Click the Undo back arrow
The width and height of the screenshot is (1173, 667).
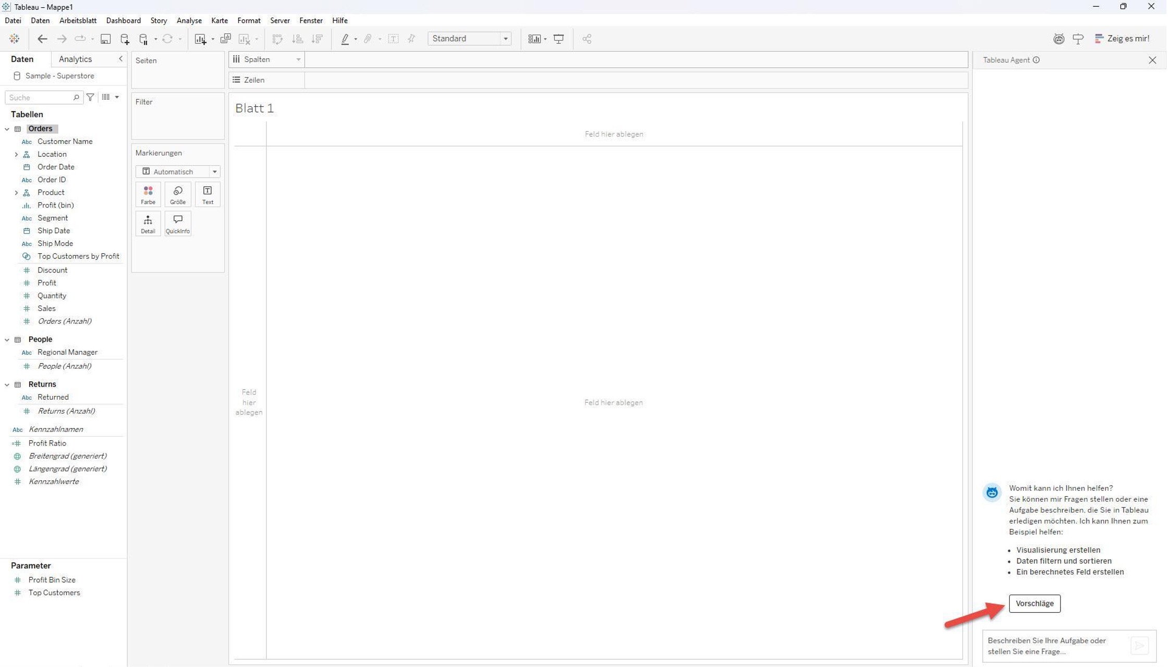coord(42,39)
